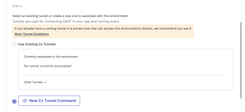Click the Use Existing Cx Tunnels label
Screen dimensions: 245x112
tap(37, 44)
